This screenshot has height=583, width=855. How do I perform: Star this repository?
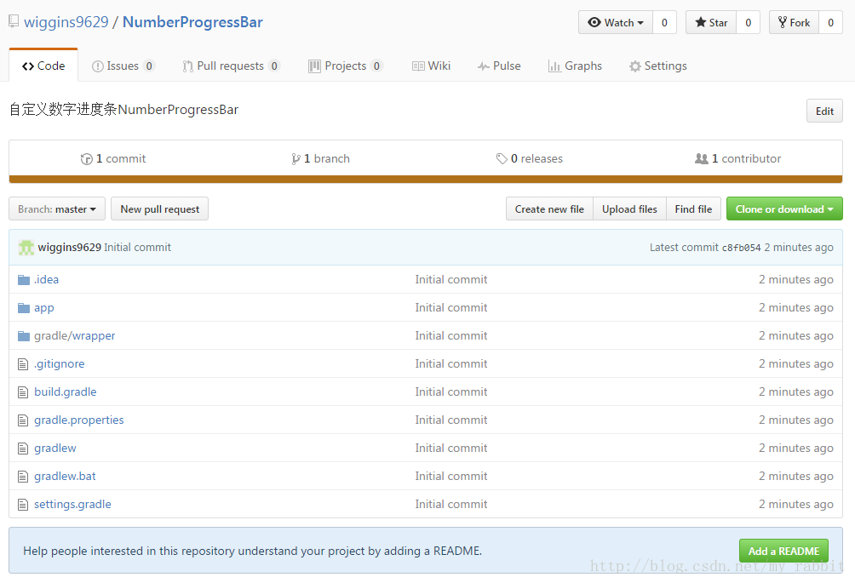coord(711,22)
